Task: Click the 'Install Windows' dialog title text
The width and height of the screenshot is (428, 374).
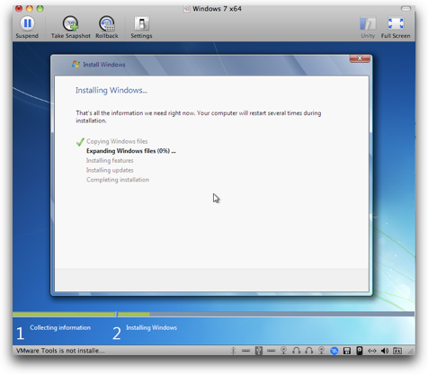Action: pyautogui.click(x=104, y=65)
